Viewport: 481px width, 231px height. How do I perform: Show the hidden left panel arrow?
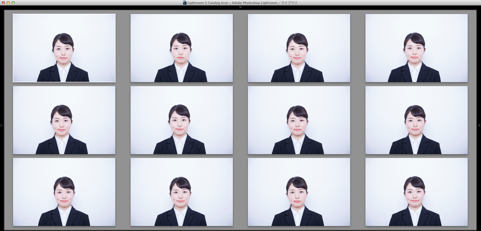(x=1, y=125)
